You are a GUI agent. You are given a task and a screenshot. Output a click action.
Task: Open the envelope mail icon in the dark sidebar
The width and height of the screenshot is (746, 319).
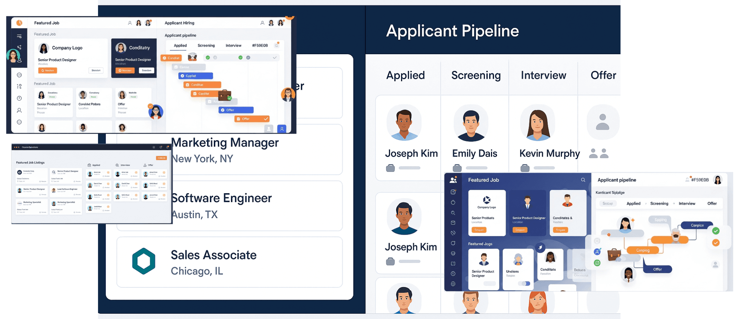pos(453,223)
